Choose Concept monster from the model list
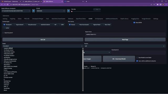 (x=8, y=77)
